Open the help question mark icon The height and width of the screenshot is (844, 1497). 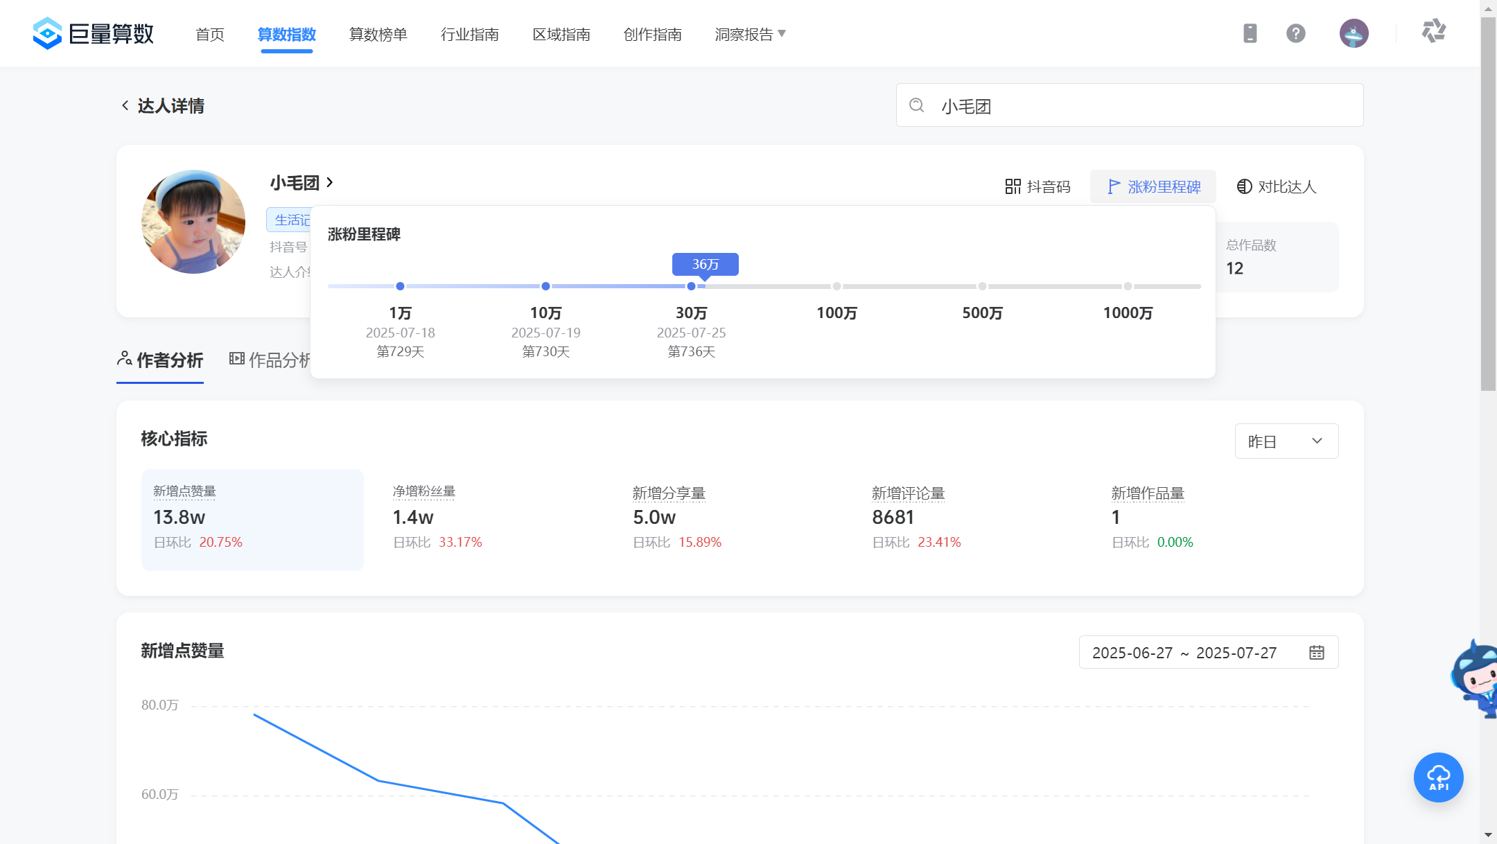pos(1295,33)
